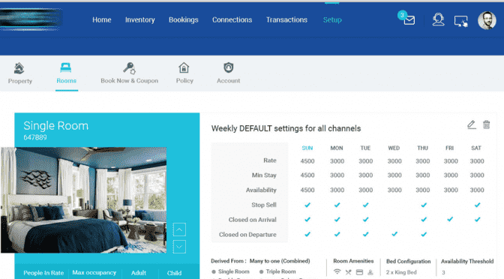Open the Property setup section

tap(20, 73)
